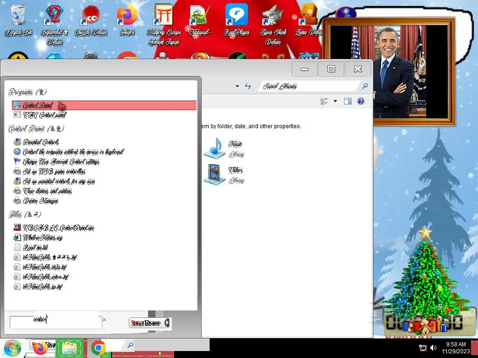Open the network tray icon

(423, 348)
